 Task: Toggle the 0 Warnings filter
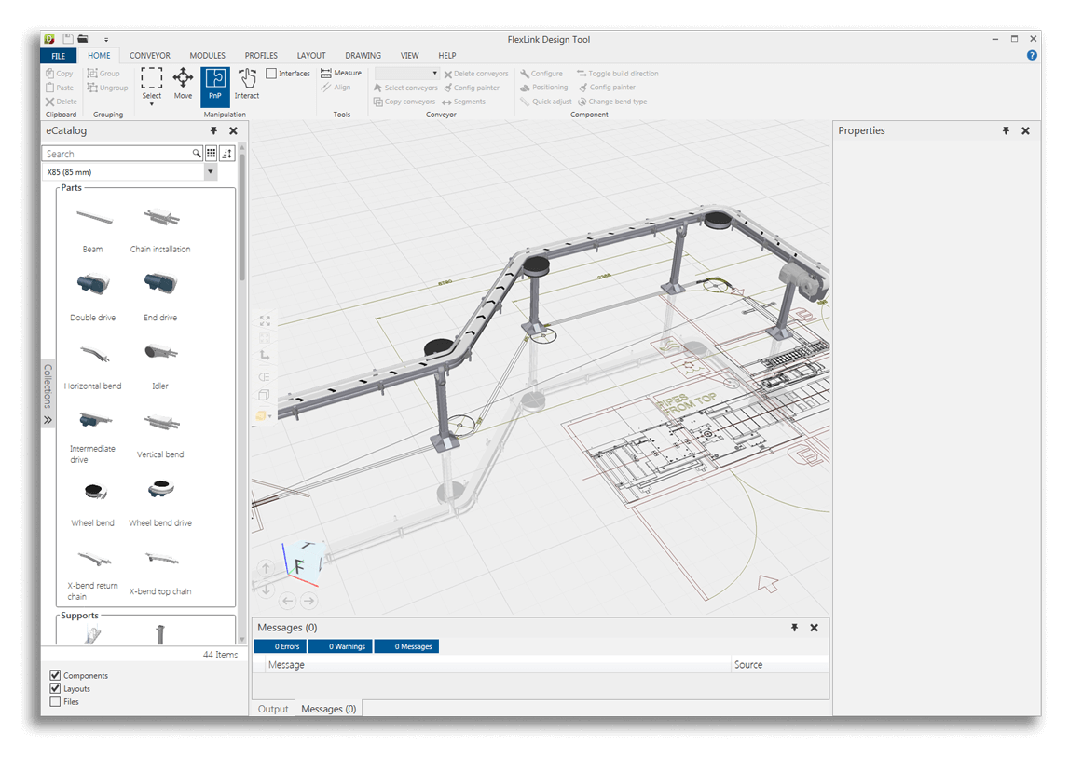(x=340, y=646)
